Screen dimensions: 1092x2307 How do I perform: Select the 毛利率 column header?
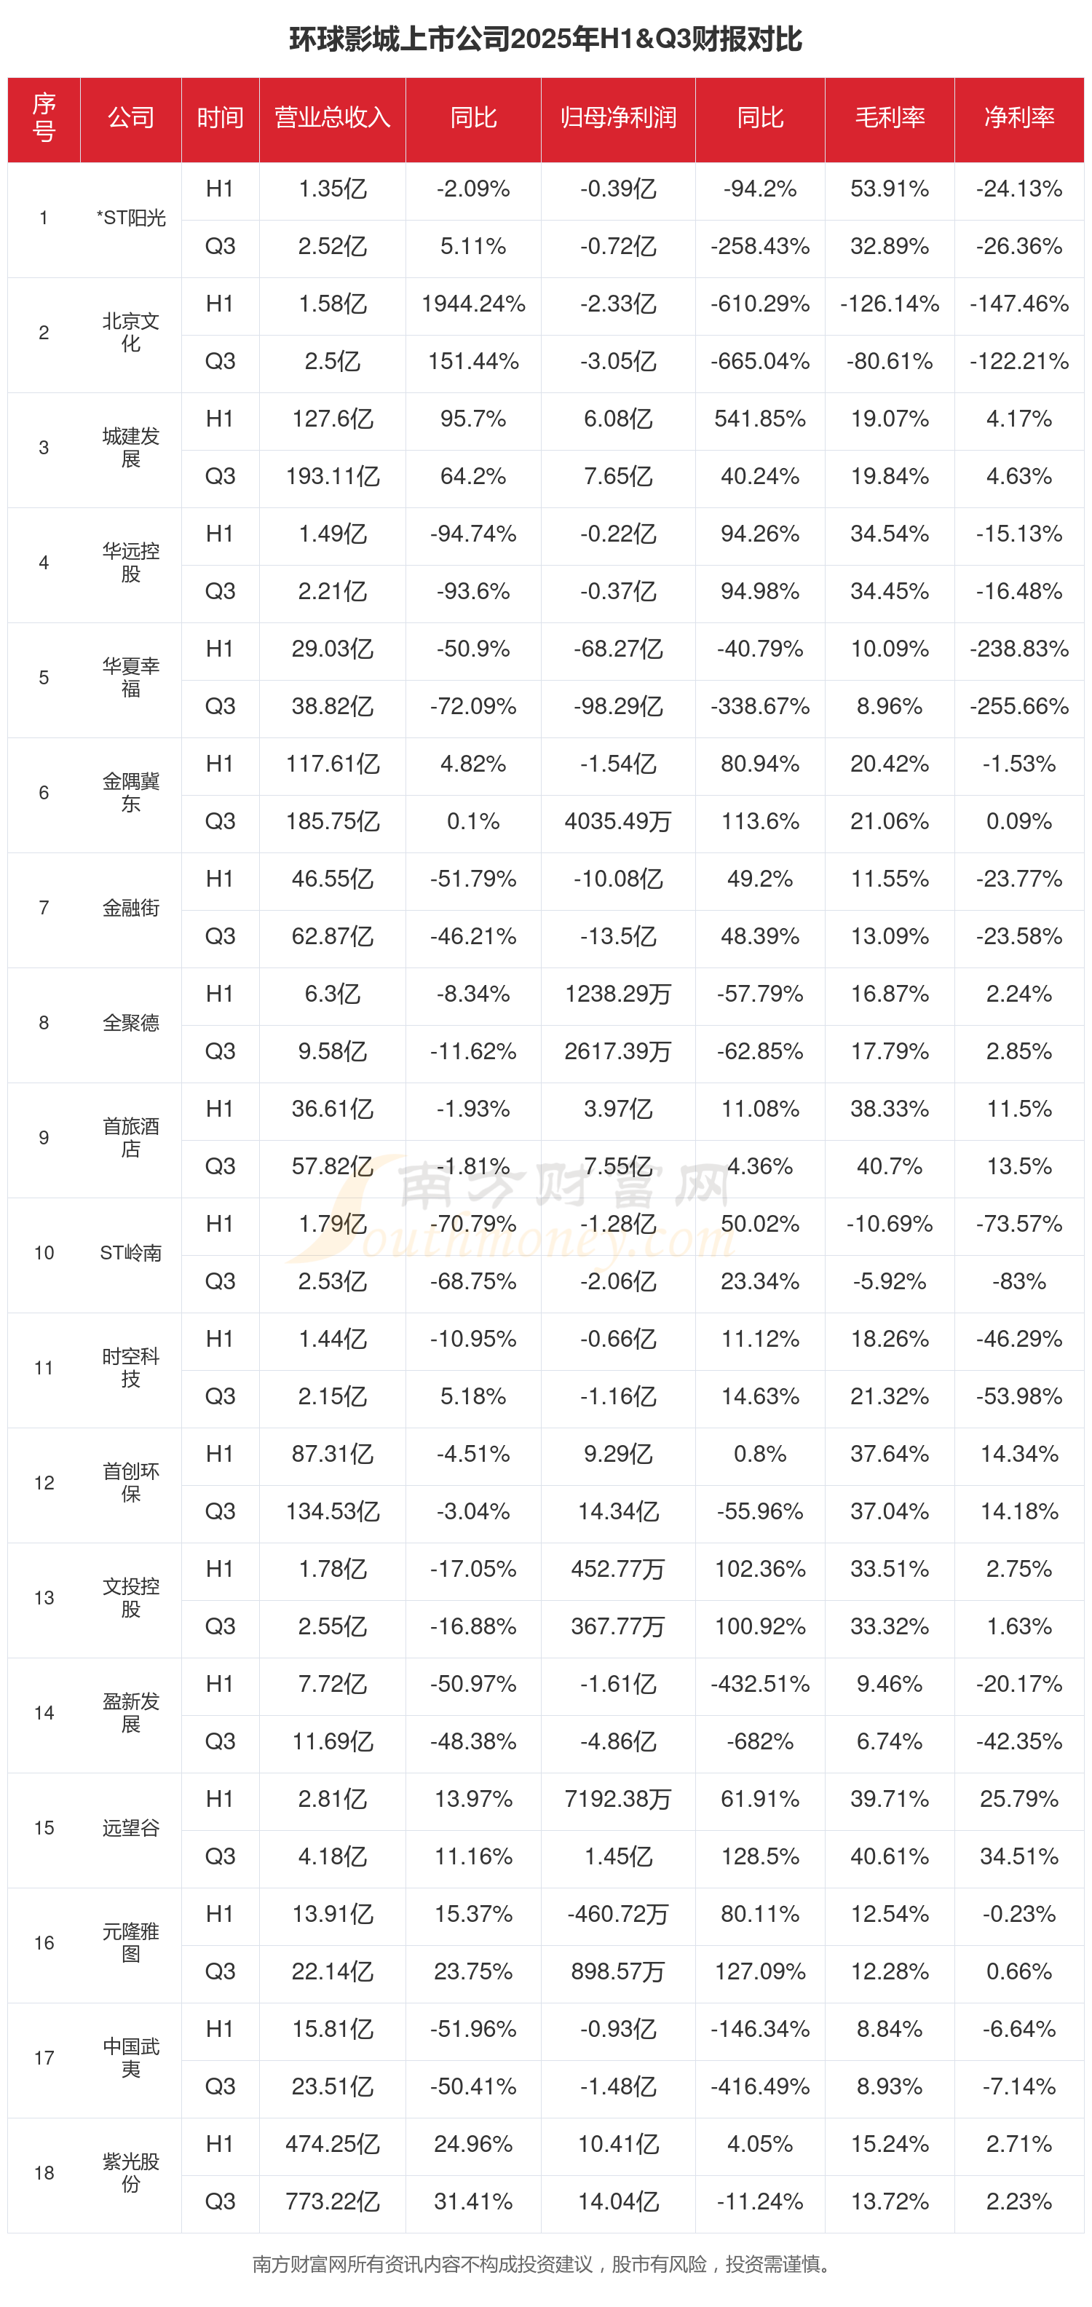[x=889, y=118]
